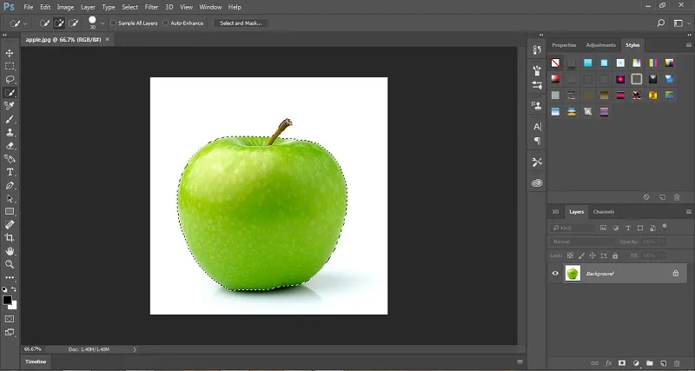695x371 pixels.
Task: Select the Lasso tool
Action: tap(10, 79)
